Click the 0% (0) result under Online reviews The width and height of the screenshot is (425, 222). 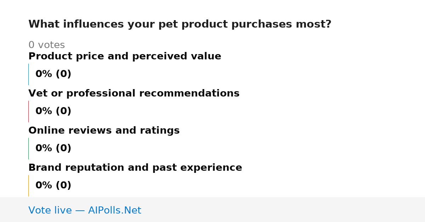(53, 148)
